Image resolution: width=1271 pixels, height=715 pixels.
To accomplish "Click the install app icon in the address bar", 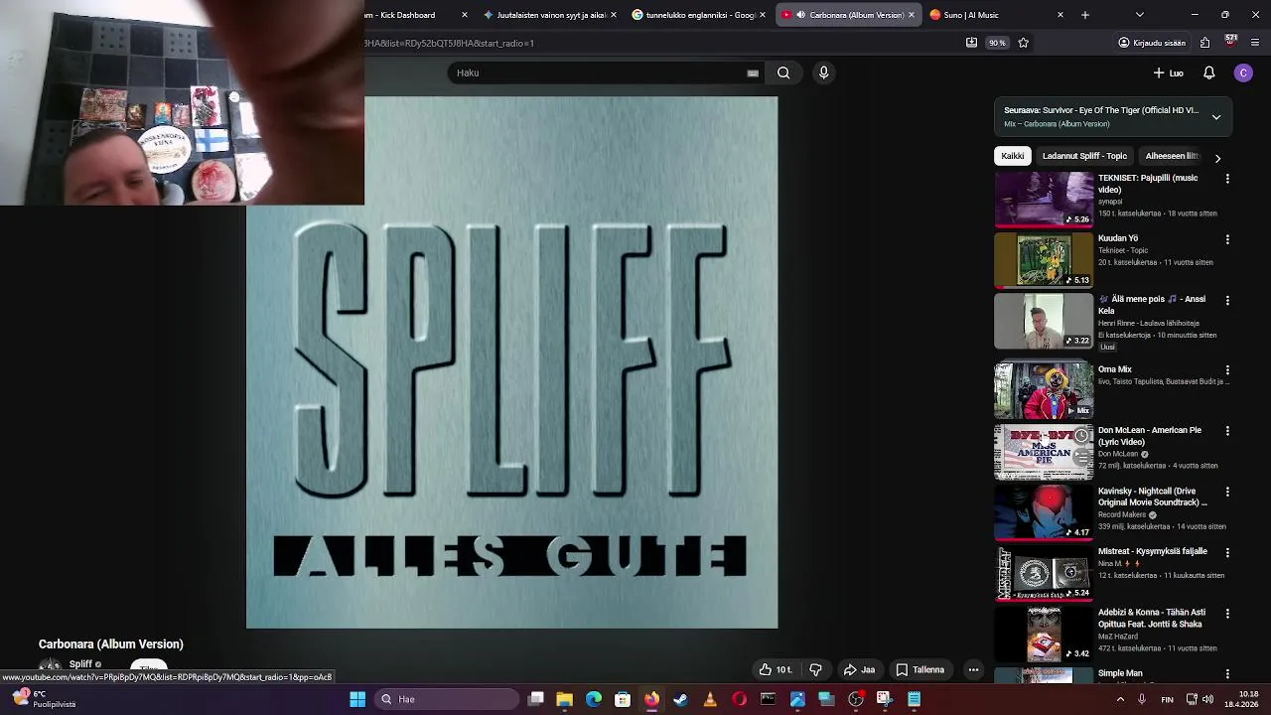I will tap(971, 43).
